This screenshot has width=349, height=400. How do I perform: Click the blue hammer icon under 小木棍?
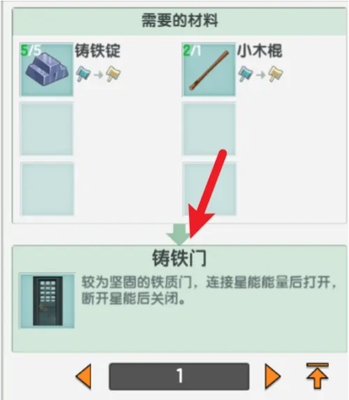(245, 74)
